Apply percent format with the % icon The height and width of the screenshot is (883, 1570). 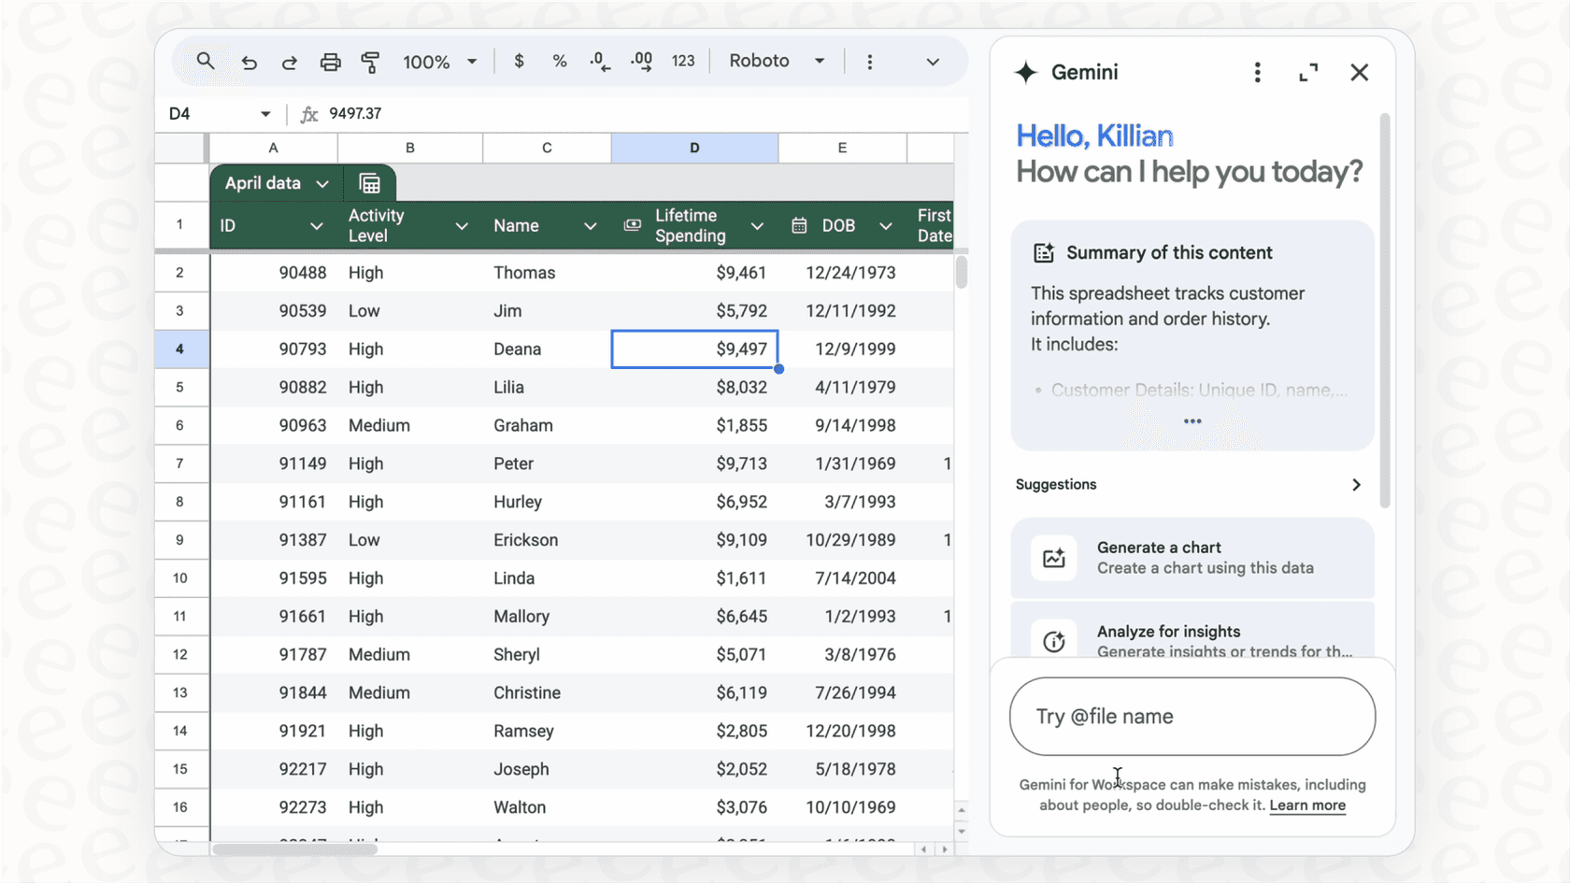click(x=560, y=61)
